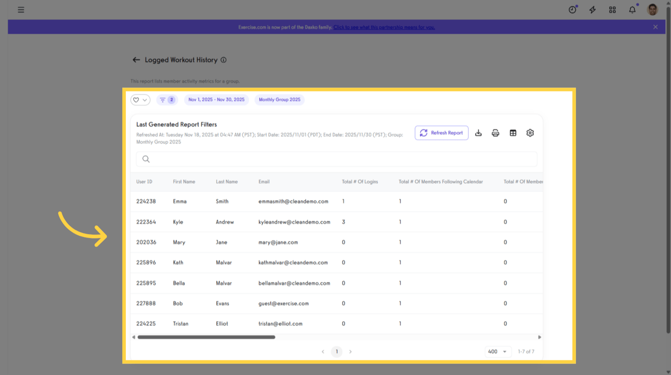Print the report using printer icon
This screenshot has width=671, height=375.
tap(496, 133)
